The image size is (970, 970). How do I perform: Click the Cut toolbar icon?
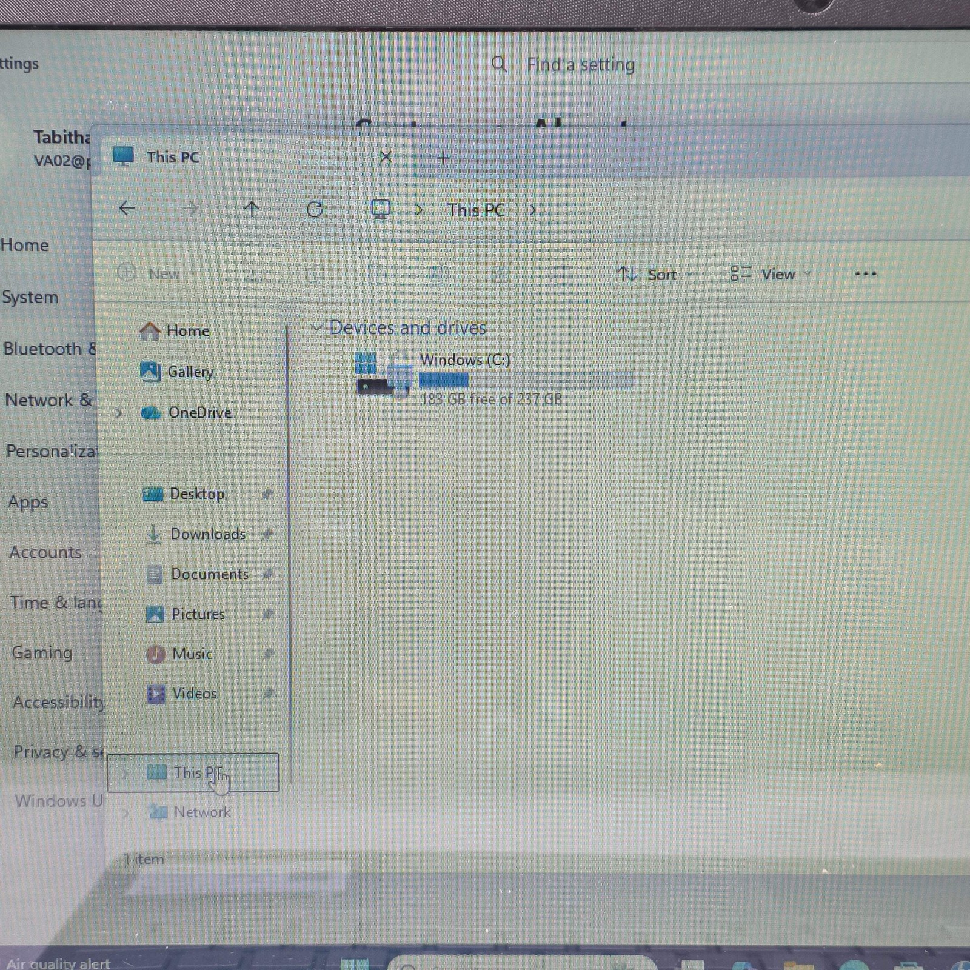[253, 274]
